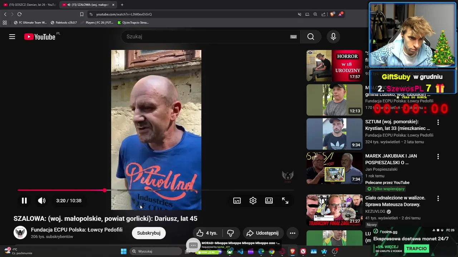Viewport: 458px width, 257px height.
Task: Open MAREK JAKUBIAK I JAN POSPIESZALSKI title
Action: [x=391, y=159]
